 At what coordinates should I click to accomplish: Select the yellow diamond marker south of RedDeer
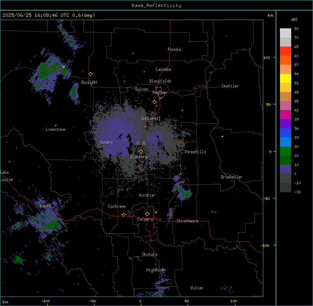click(x=155, y=102)
